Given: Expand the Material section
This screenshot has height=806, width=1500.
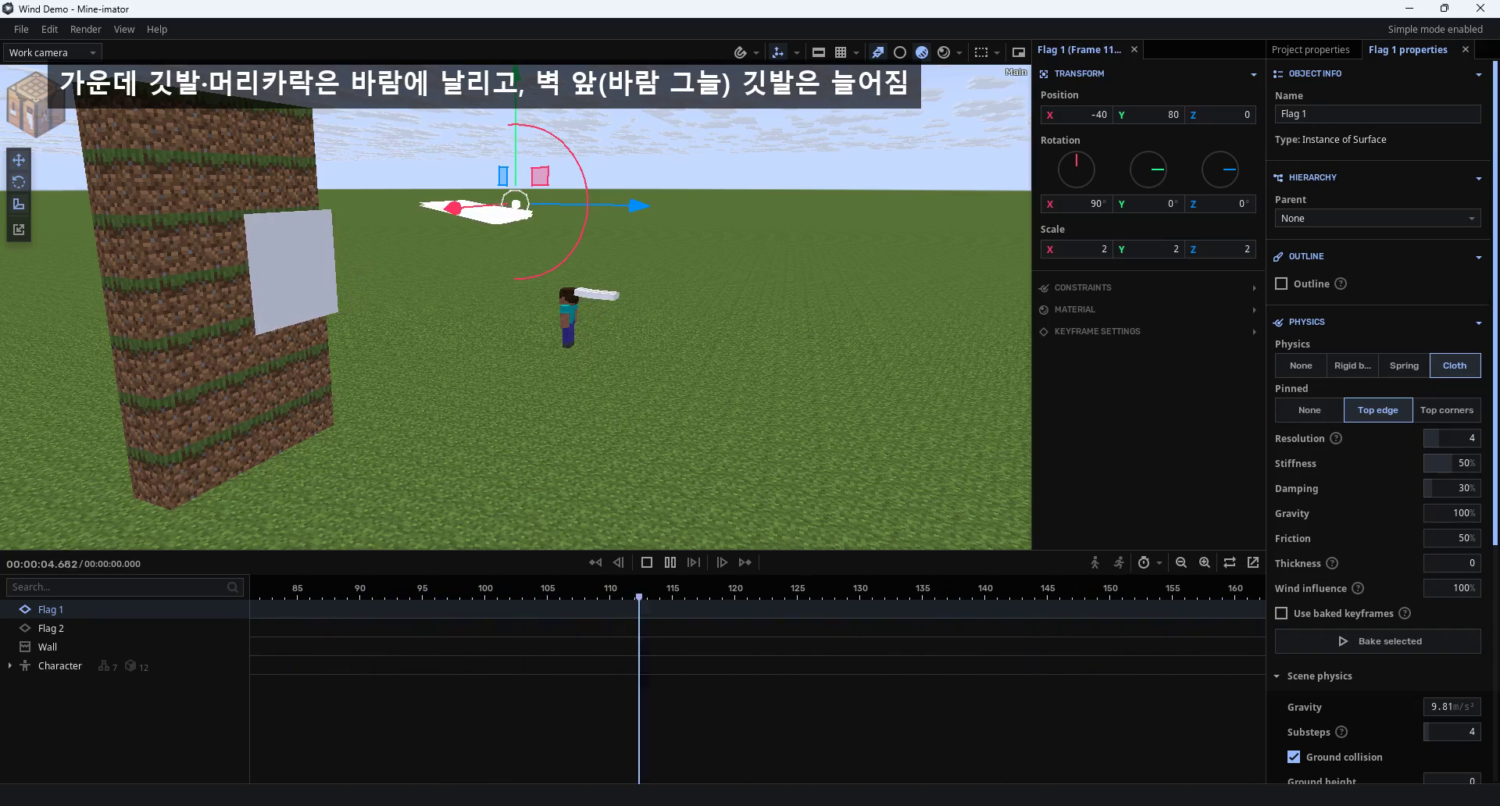Looking at the screenshot, I should (1147, 309).
